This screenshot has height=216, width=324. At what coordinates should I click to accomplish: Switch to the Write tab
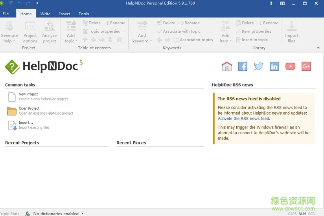(x=45, y=14)
